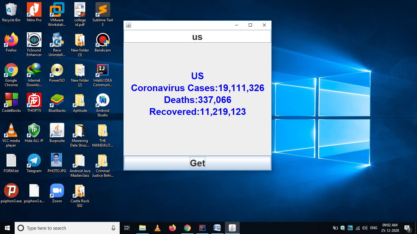Select the "Recovered:11,219,123" line
The height and width of the screenshot is (234, 417).
pyautogui.click(x=198, y=112)
